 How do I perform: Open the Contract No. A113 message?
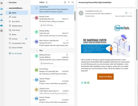coord(52,43)
